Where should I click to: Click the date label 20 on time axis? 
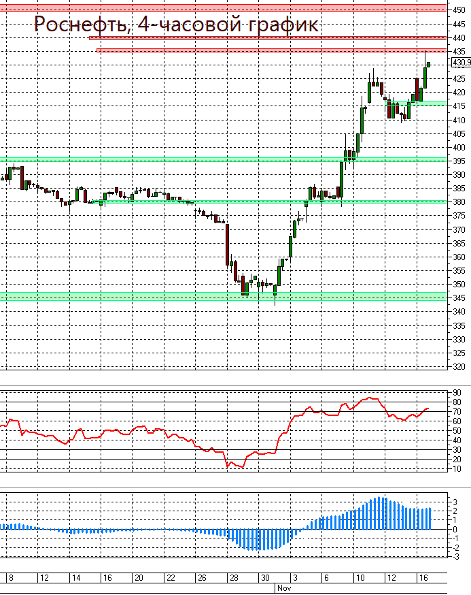(x=139, y=578)
